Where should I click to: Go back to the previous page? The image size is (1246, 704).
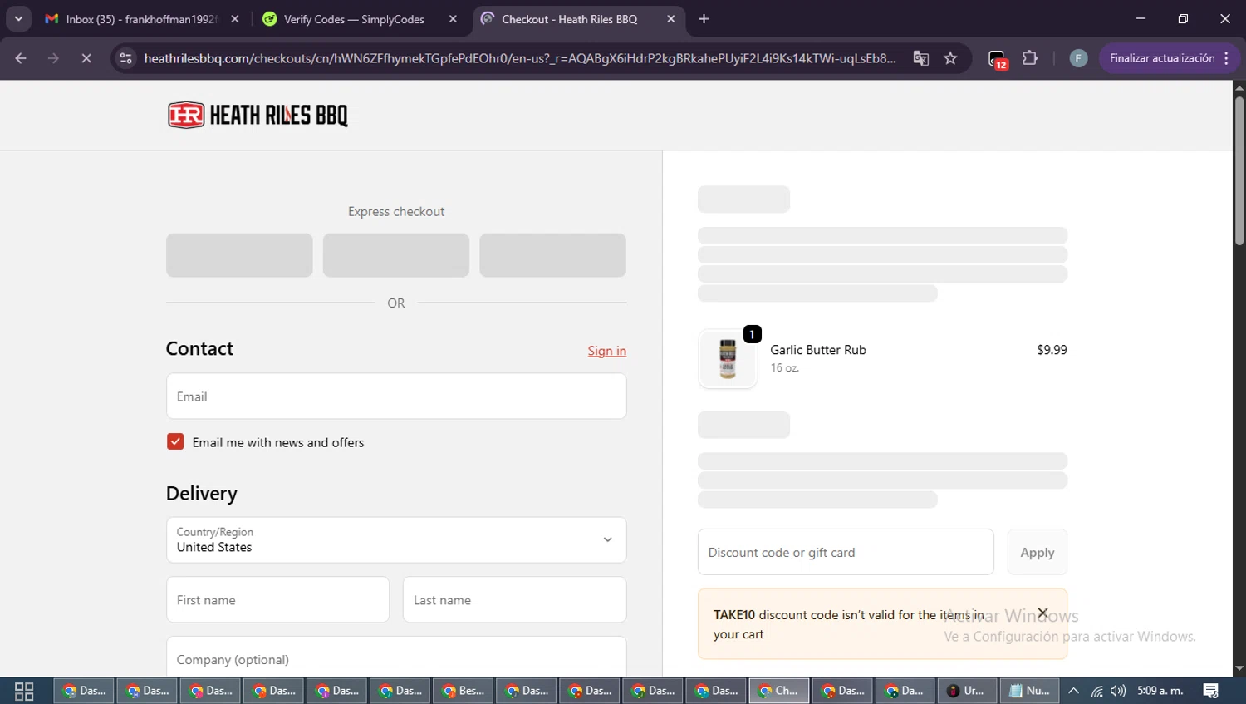[x=21, y=58]
